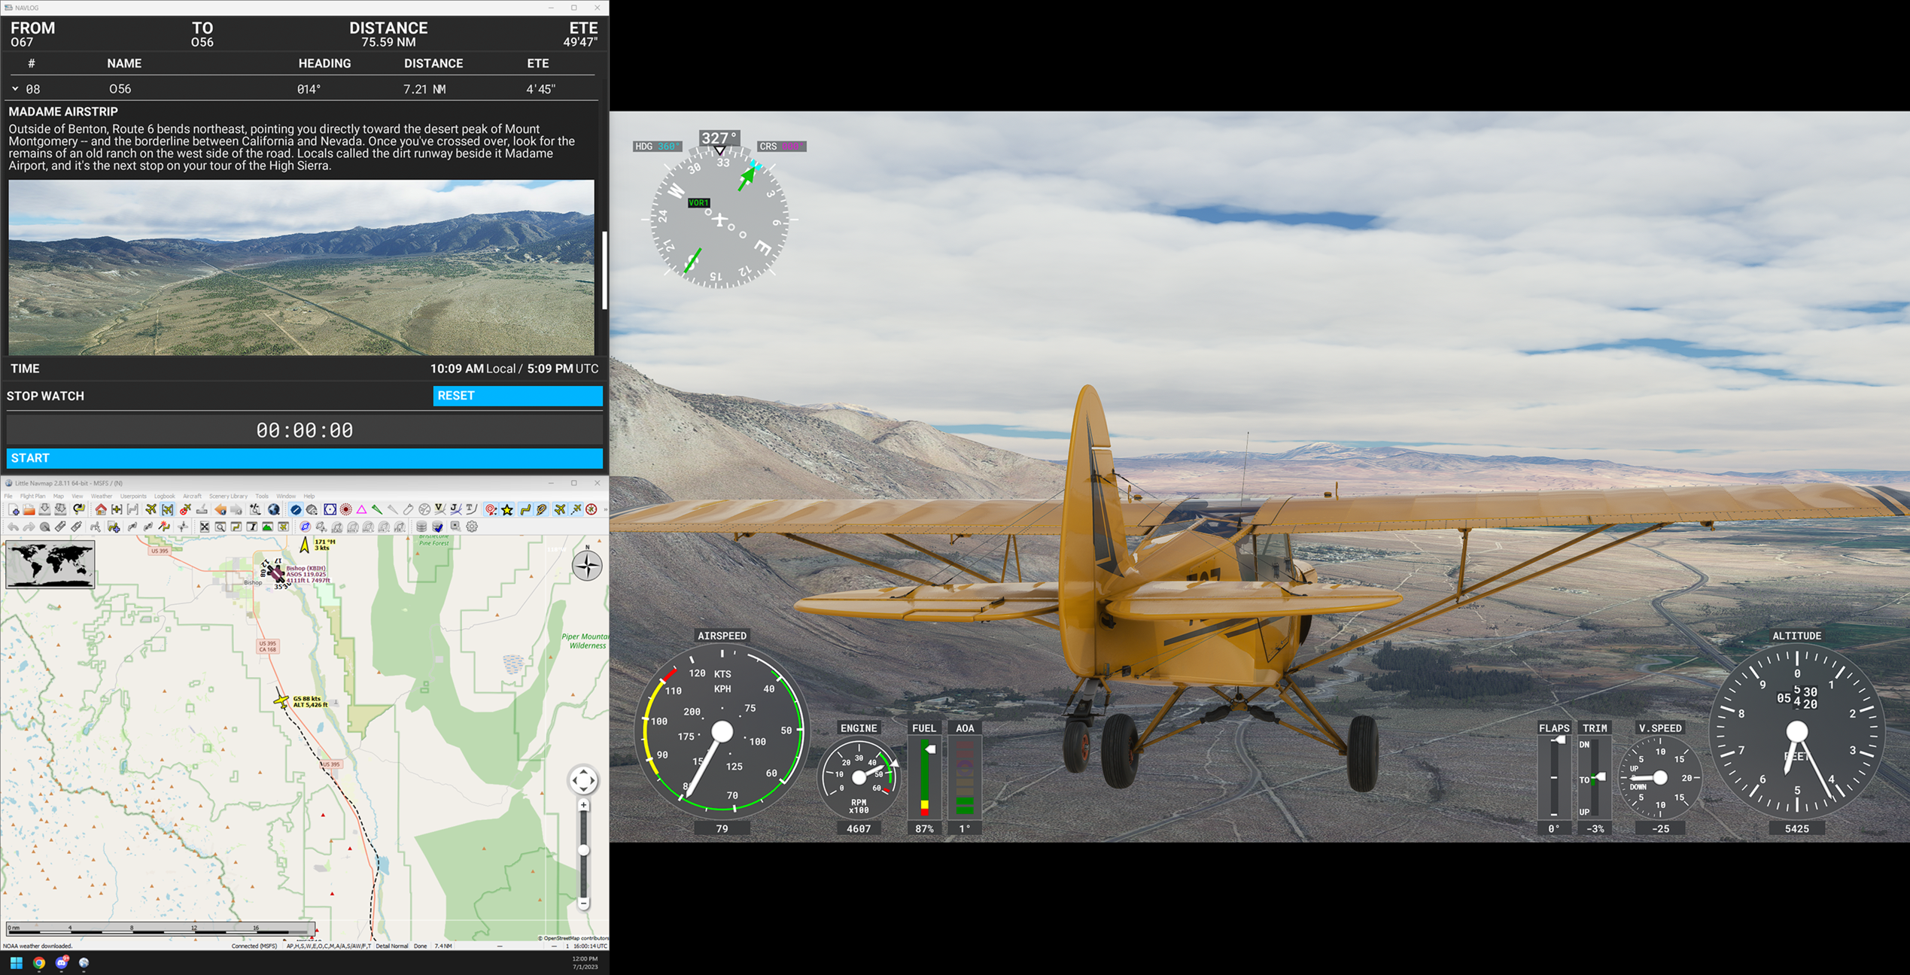Click the Calculate Flight Plan wand icon
Viewport: 1910px width, 975px height.
pyautogui.click(x=164, y=527)
